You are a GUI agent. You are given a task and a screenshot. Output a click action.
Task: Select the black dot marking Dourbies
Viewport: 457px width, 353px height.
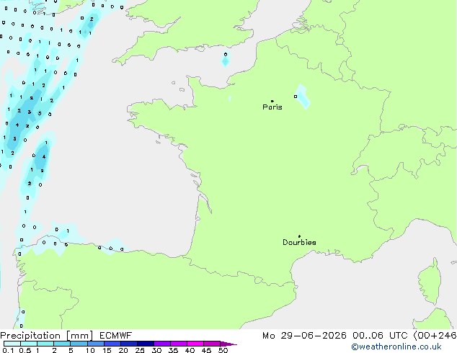pyautogui.click(x=299, y=236)
